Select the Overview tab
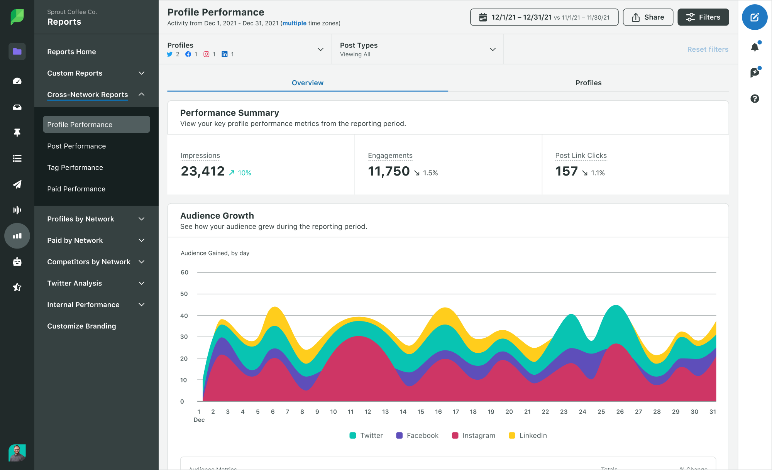 (x=307, y=82)
